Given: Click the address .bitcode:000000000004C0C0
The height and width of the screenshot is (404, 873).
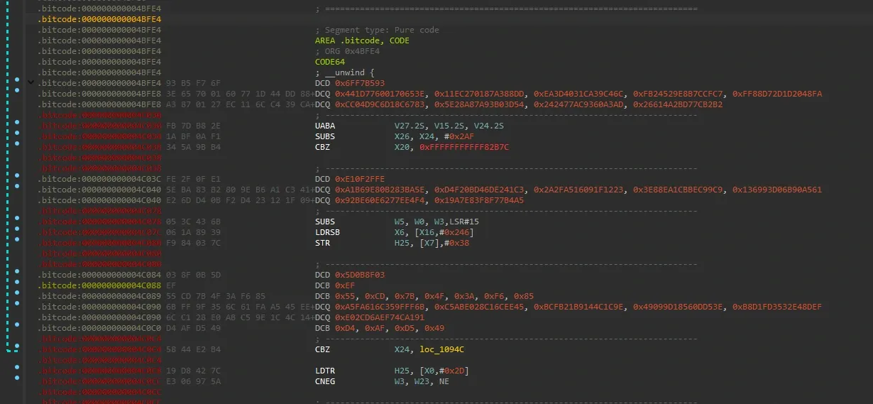Looking at the screenshot, I should point(99,328).
